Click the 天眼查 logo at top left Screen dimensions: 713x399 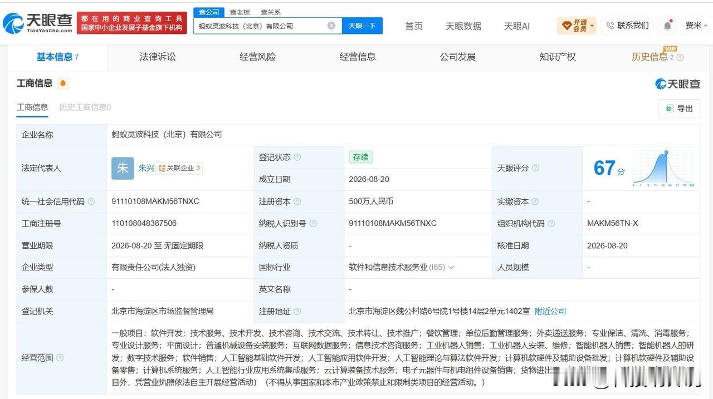37,22
